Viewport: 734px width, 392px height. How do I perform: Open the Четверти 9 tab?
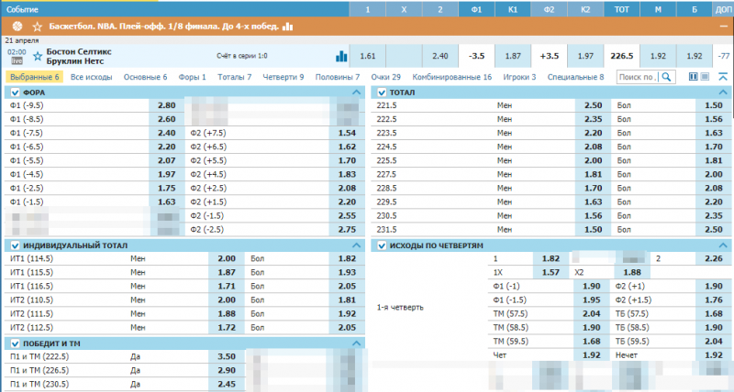click(283, 78)
